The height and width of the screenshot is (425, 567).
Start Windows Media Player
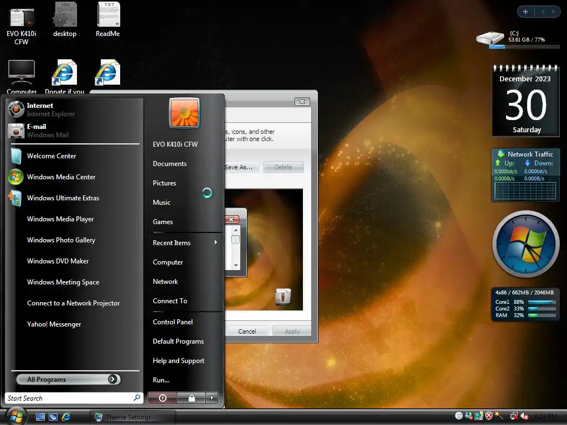click(x=74, y=219)
